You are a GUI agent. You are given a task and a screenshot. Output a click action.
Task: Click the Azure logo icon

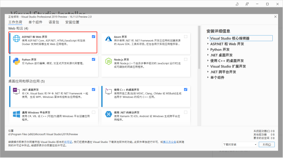point(108,38)
